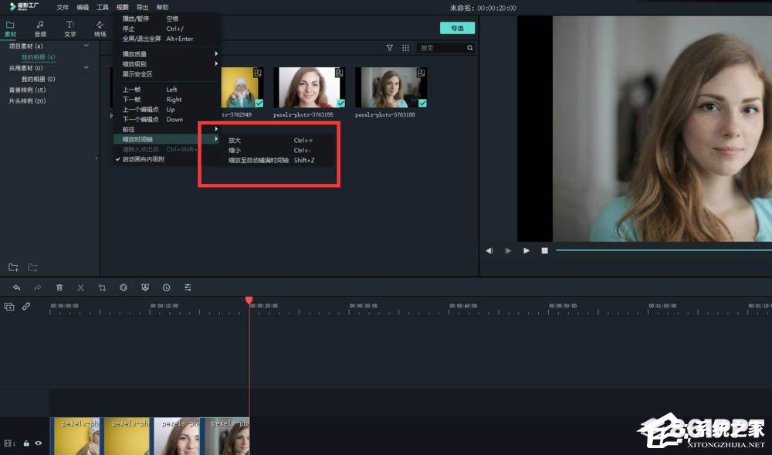Image resolution: width=772 pixels, height=455 pixels.
Task: Select 片头样例 (20) in the sidebar
Action: tap(27, 101)
